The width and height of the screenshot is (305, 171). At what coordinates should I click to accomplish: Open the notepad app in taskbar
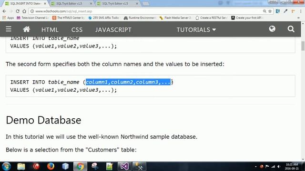pos(110,166)
